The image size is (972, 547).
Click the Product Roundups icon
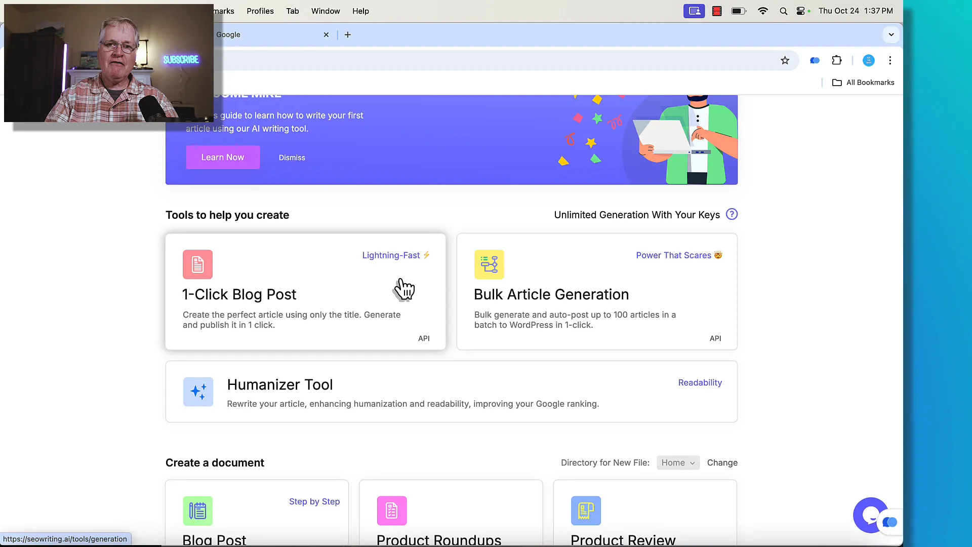click(392, 510)
